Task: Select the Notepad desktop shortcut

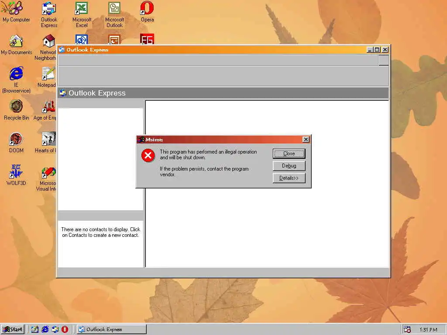Action: (47, 78)
